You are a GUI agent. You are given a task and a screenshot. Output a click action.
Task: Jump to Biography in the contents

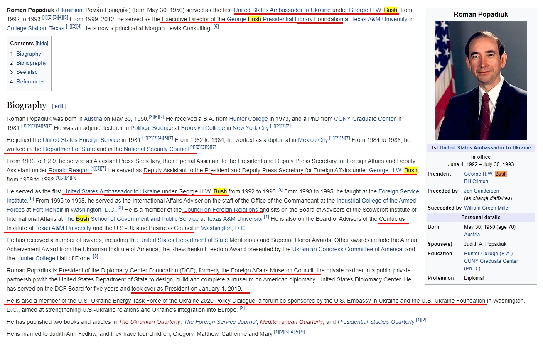coord(28,54)
